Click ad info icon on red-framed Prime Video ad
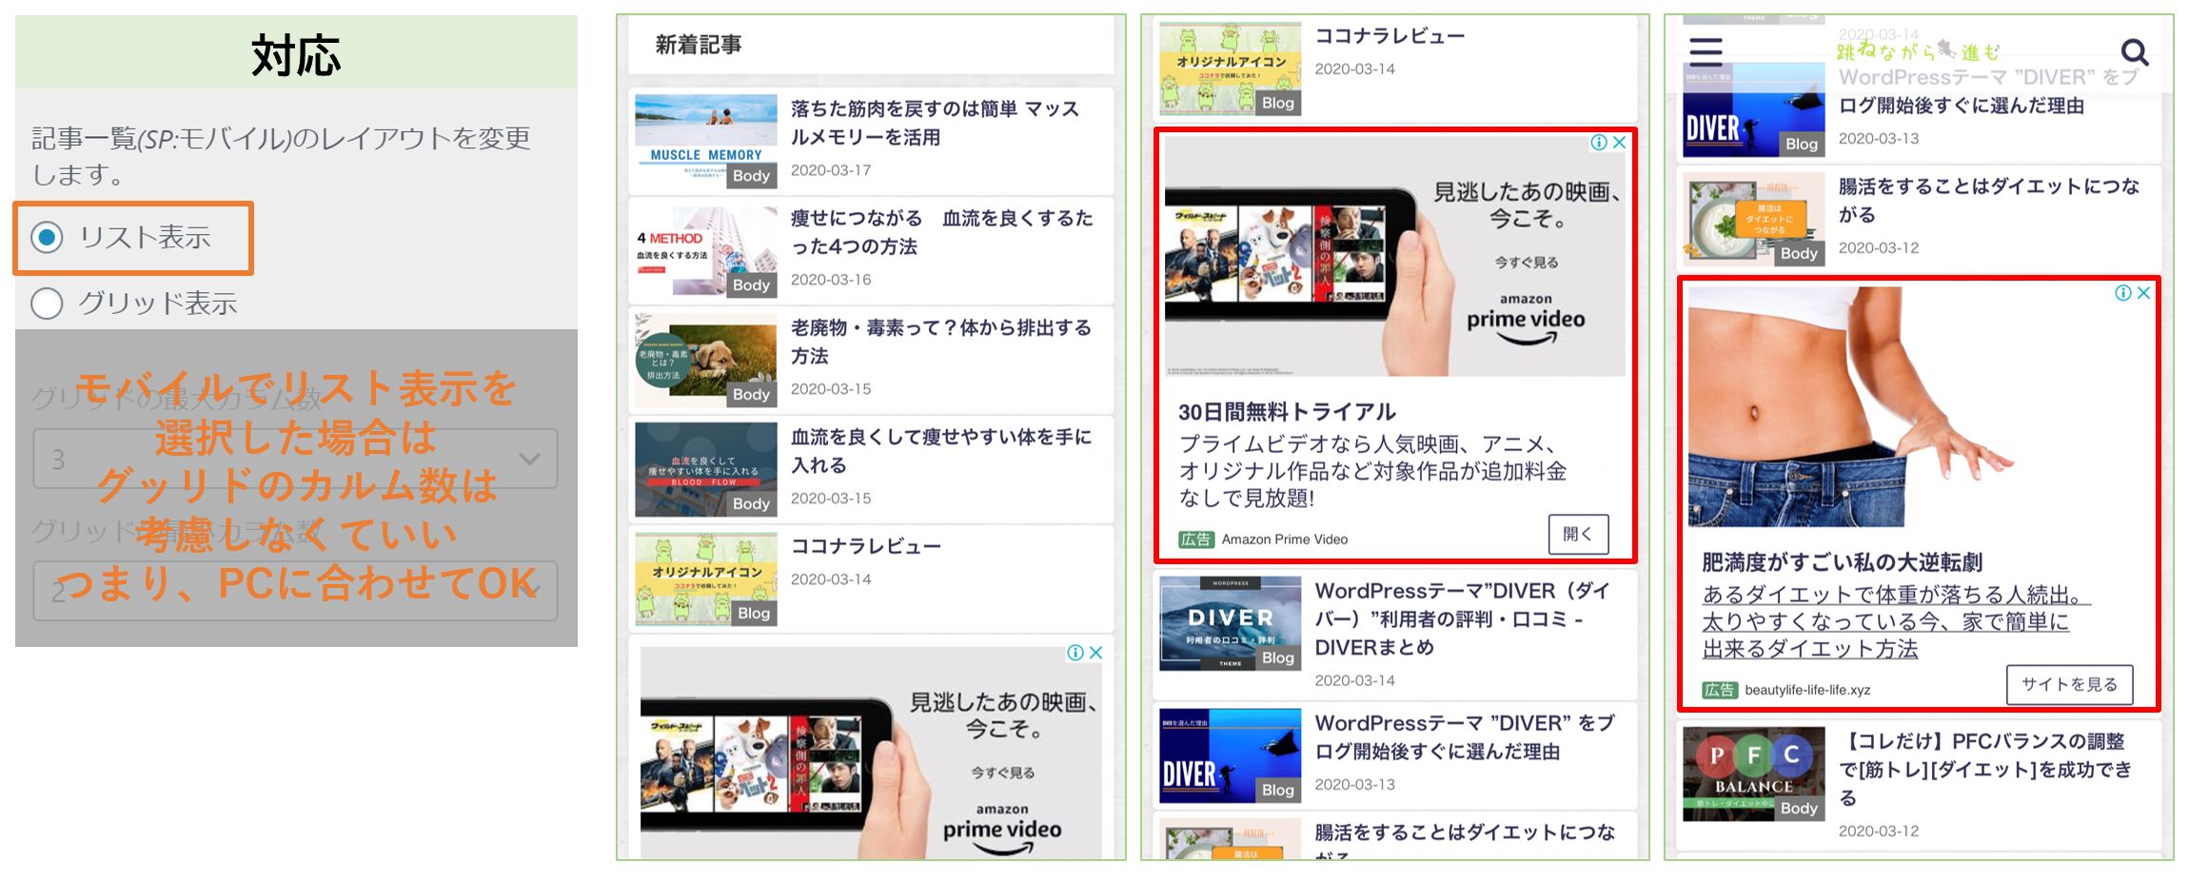Viewport: 2189px width, 882px height. click(x=1598, y=143)
